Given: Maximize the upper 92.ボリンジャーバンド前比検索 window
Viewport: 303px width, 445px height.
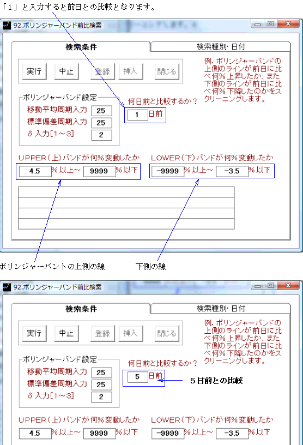Looking at the screenshot, I should pyautogui.click(x=271, y=24).
